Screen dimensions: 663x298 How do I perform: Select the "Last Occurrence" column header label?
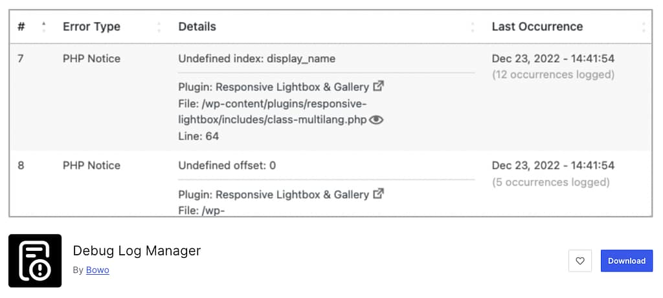pyautogui.click(x=537, y=27)
